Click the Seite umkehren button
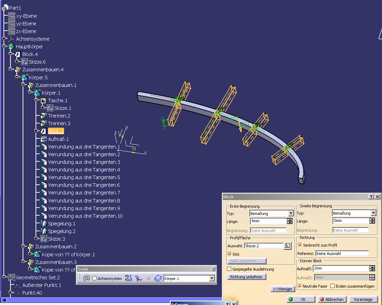This screenshot has height=305, width=382. point(247,261)
